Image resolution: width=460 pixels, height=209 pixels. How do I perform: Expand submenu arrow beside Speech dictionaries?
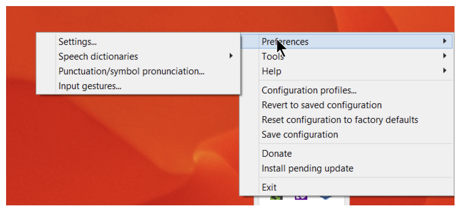tap(231, 56)
